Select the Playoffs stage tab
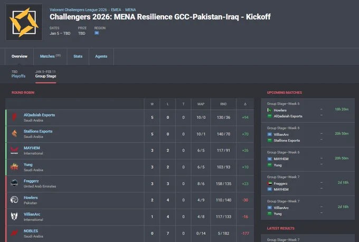This screenshot has width=359, height=242. 18,74
